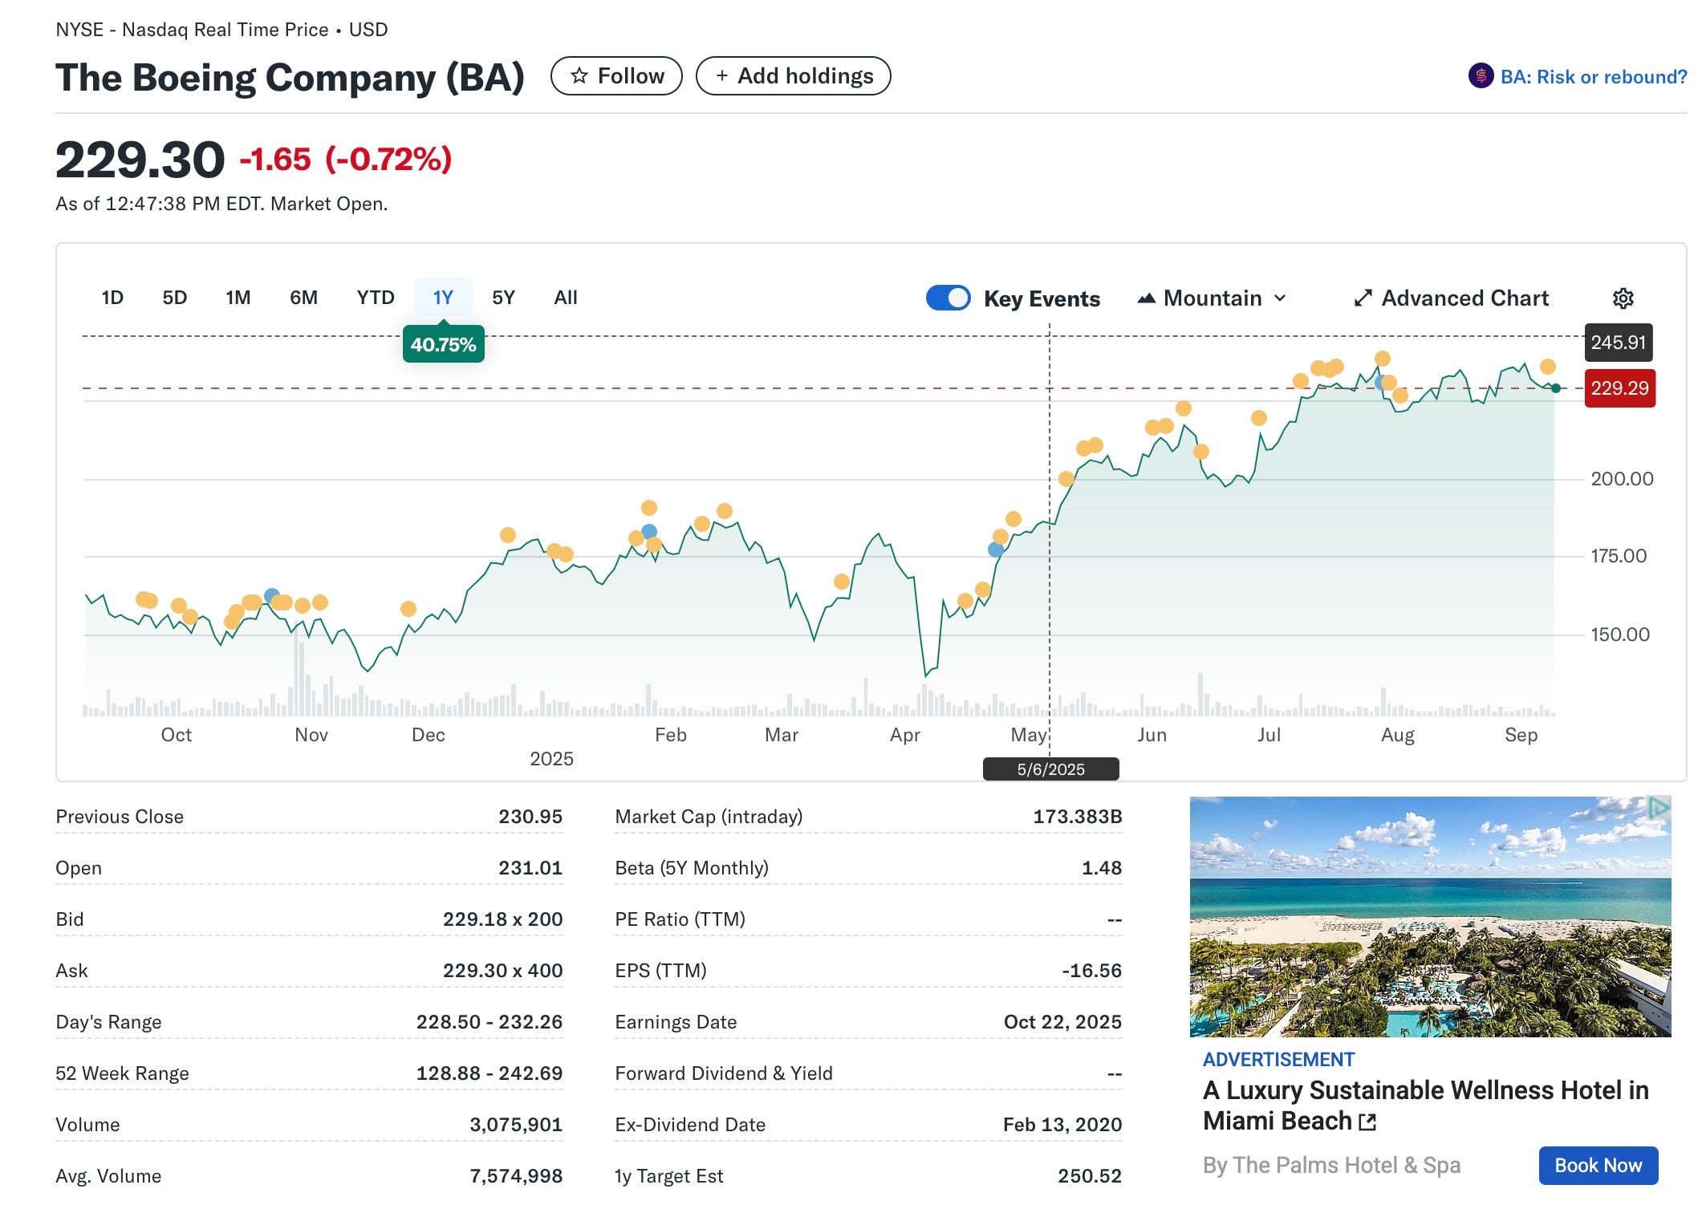Expand the Mountain chart type dropdown
This screenshot has height=1205, width=1698.
click(1213, 298)
